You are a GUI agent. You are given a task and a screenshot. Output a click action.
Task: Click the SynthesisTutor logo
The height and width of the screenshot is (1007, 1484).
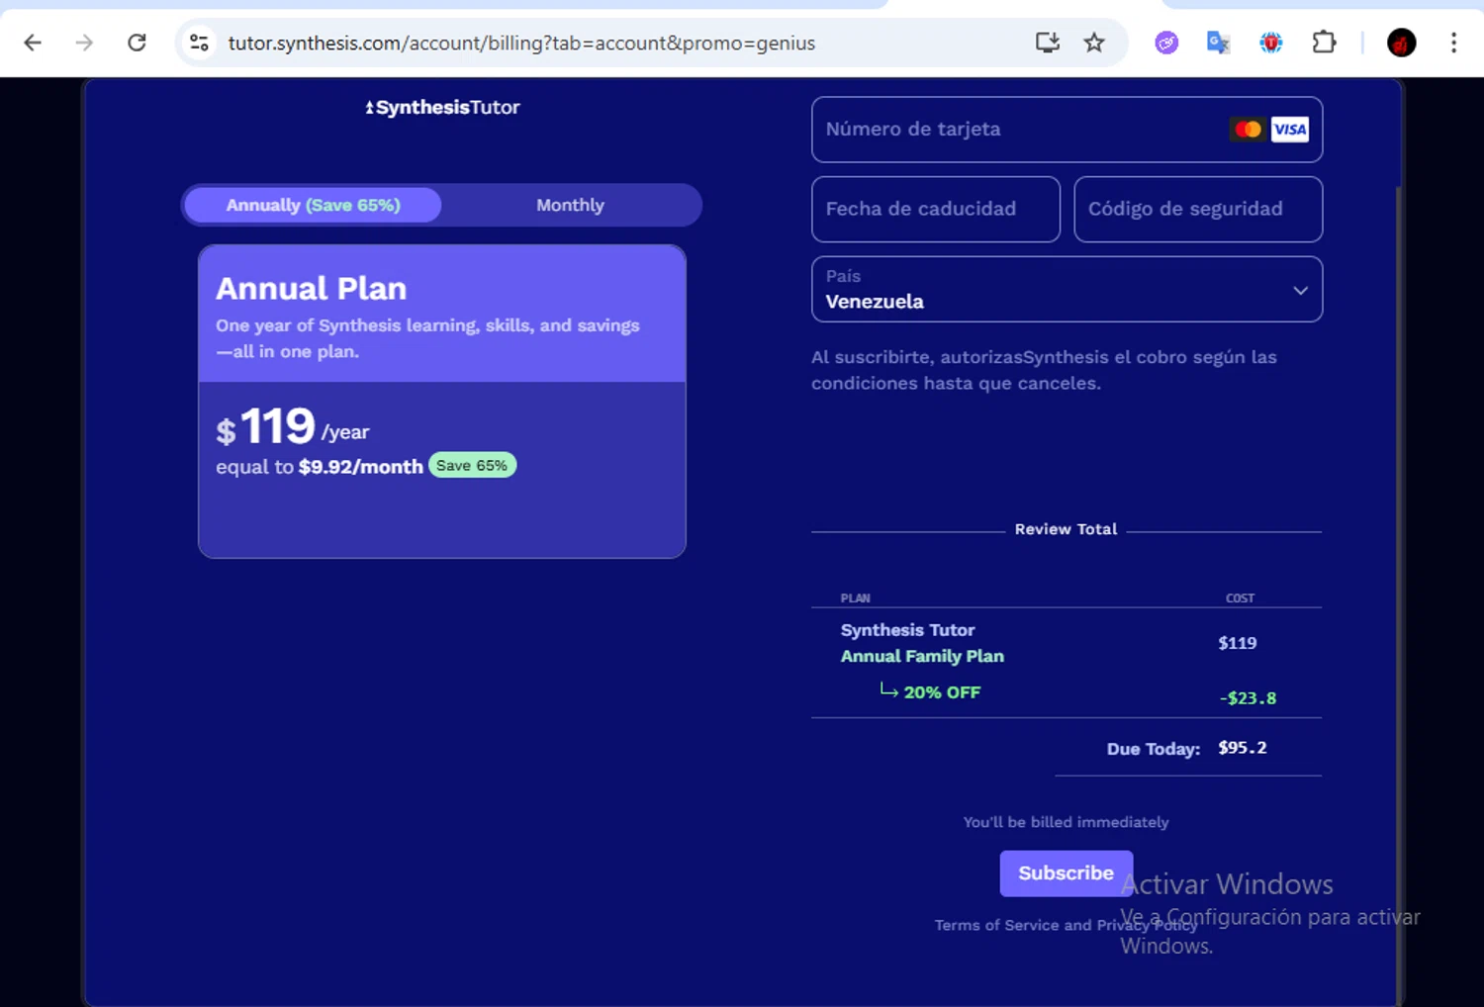[x=442, y=107]
